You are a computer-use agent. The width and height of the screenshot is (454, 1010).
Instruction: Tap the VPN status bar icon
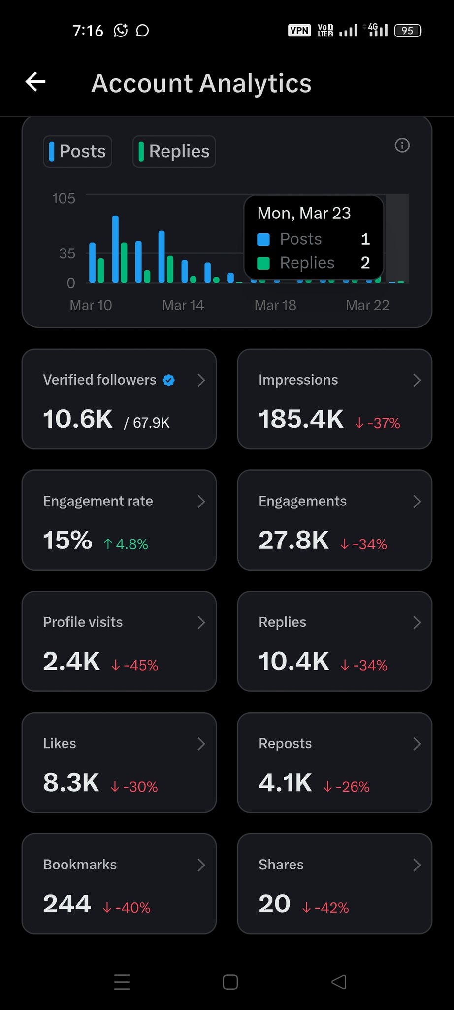pos(299,31)
